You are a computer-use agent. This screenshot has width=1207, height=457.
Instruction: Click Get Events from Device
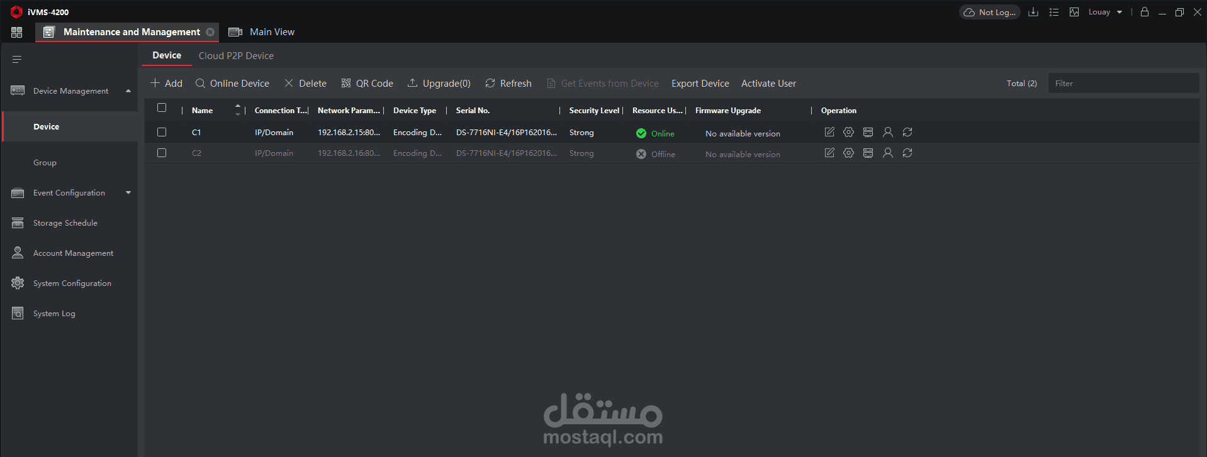coord(602,83)
